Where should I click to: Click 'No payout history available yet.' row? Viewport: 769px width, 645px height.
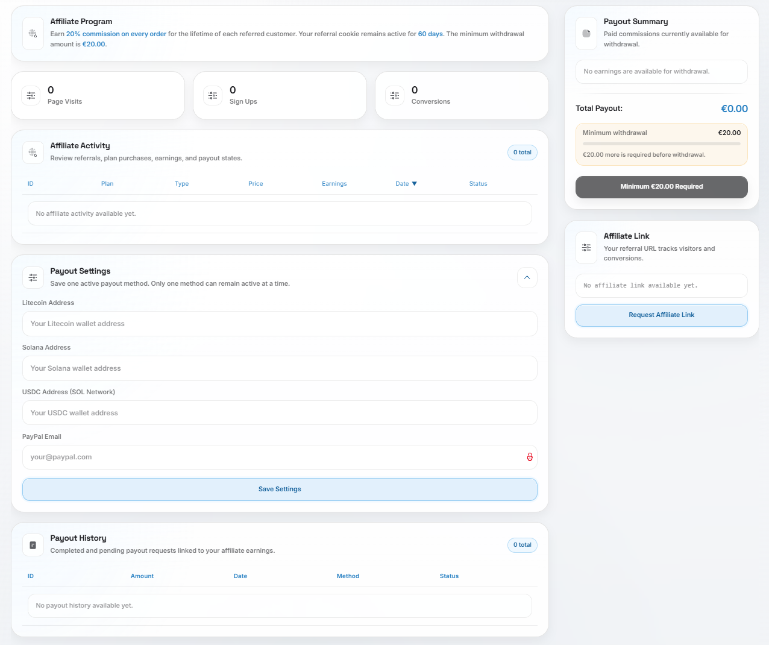pos(280,606)
